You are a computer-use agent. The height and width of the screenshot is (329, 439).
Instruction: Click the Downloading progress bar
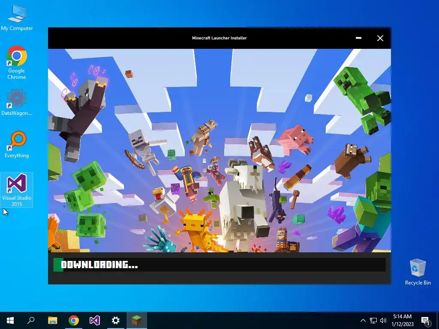coord(219,265)
